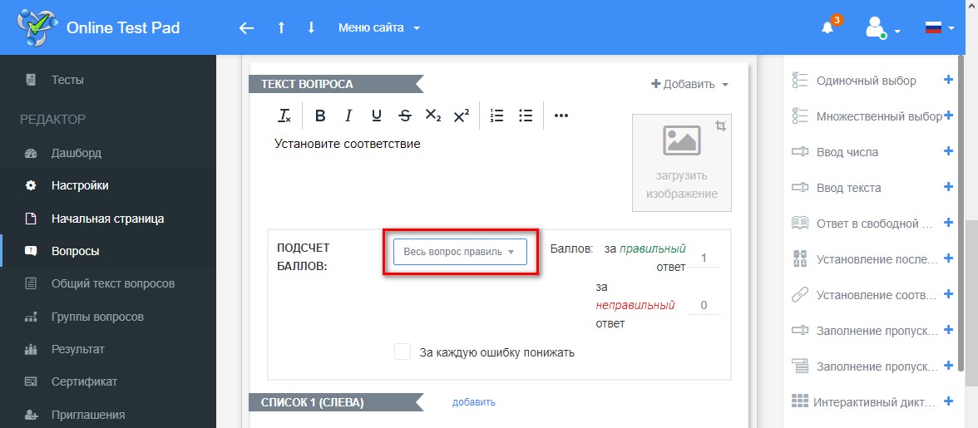Open Дашборд in sidebar

click(x=77, y=153)
